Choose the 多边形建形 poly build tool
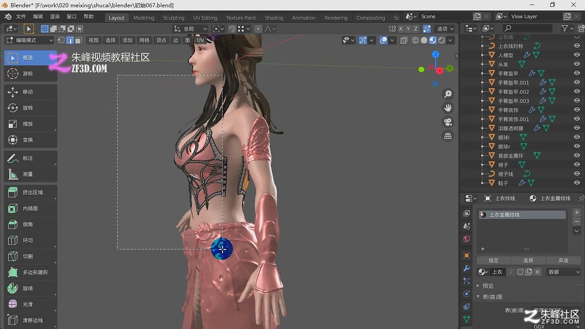Image resolution: width=585 pixels, height=329 pixels. click(x=31, y=272)
